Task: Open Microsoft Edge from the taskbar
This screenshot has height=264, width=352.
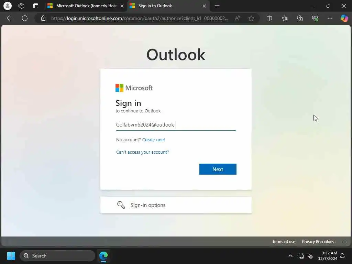Action: click(x=103, y=256)
